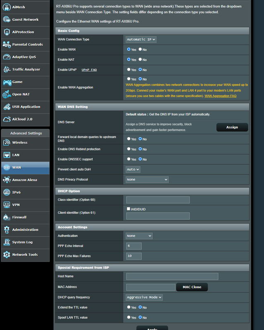Open the Firewall settings menu item
Viewport: 264px width, 330px height.
pyautogui.click(x=25, y=217)
